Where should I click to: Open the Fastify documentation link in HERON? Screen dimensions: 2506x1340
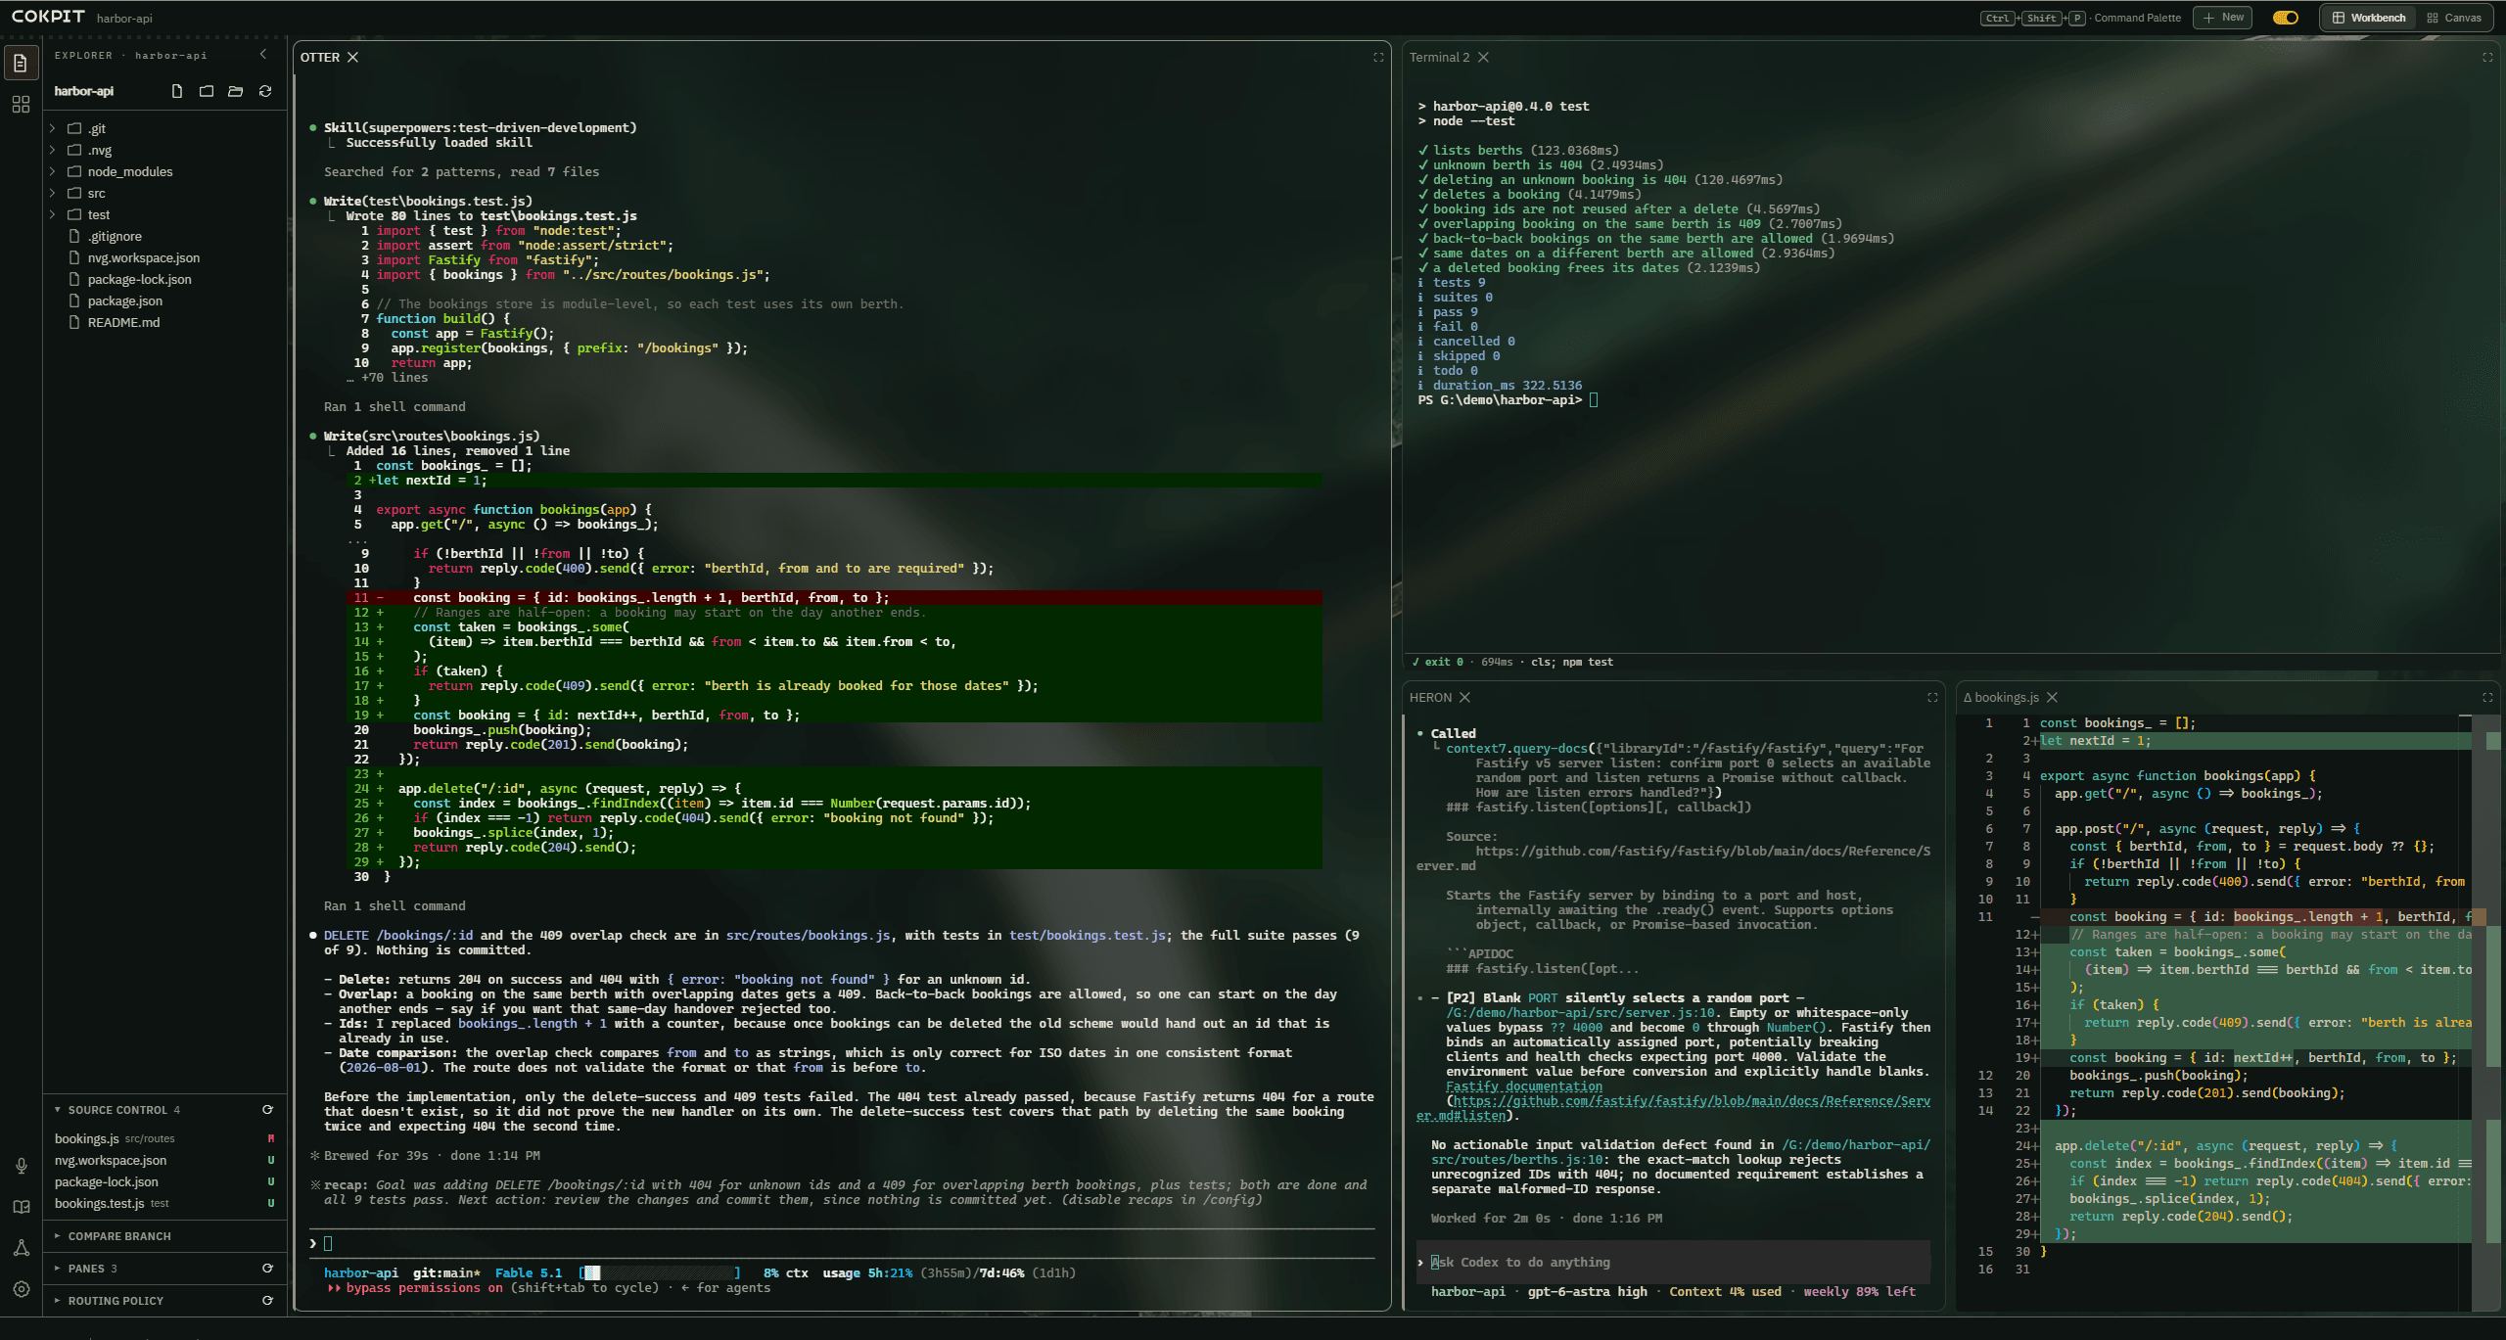1523,1086
